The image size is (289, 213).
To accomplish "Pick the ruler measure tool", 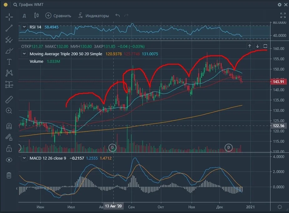I will (x=9, y=100).
